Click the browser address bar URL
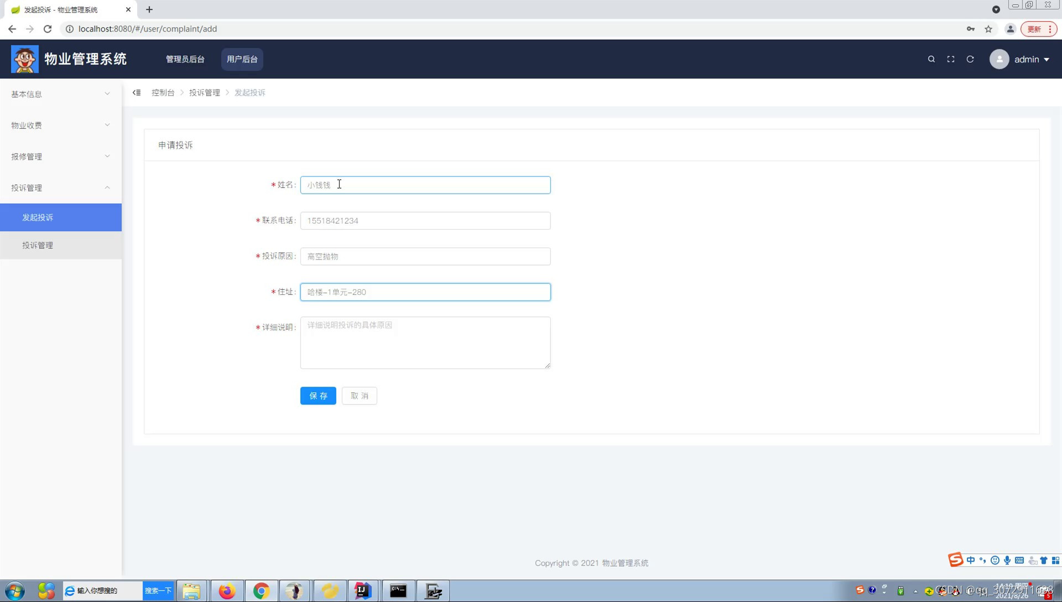The width and height of the screenshot is (1062, 602). coord(148,29)
